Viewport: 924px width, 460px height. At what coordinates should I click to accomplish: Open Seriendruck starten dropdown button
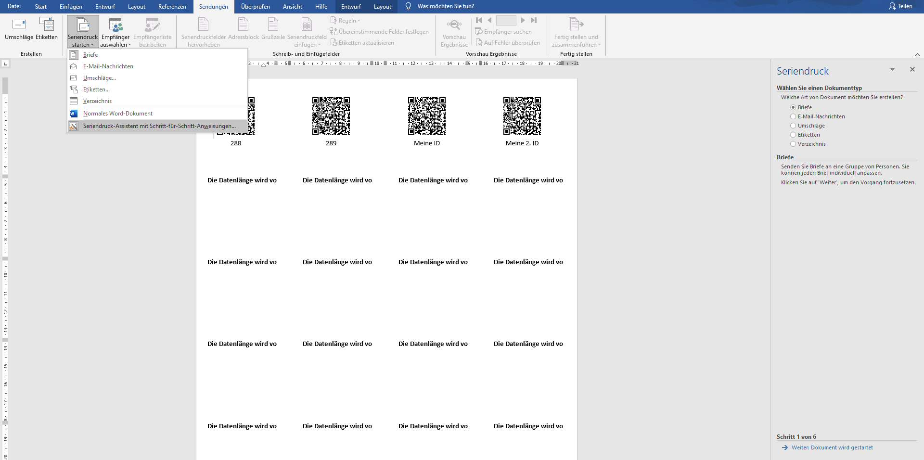pyautogui.click(x=83, y=32)
